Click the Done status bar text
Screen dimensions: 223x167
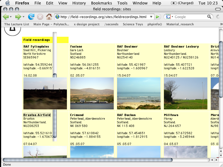7,164
